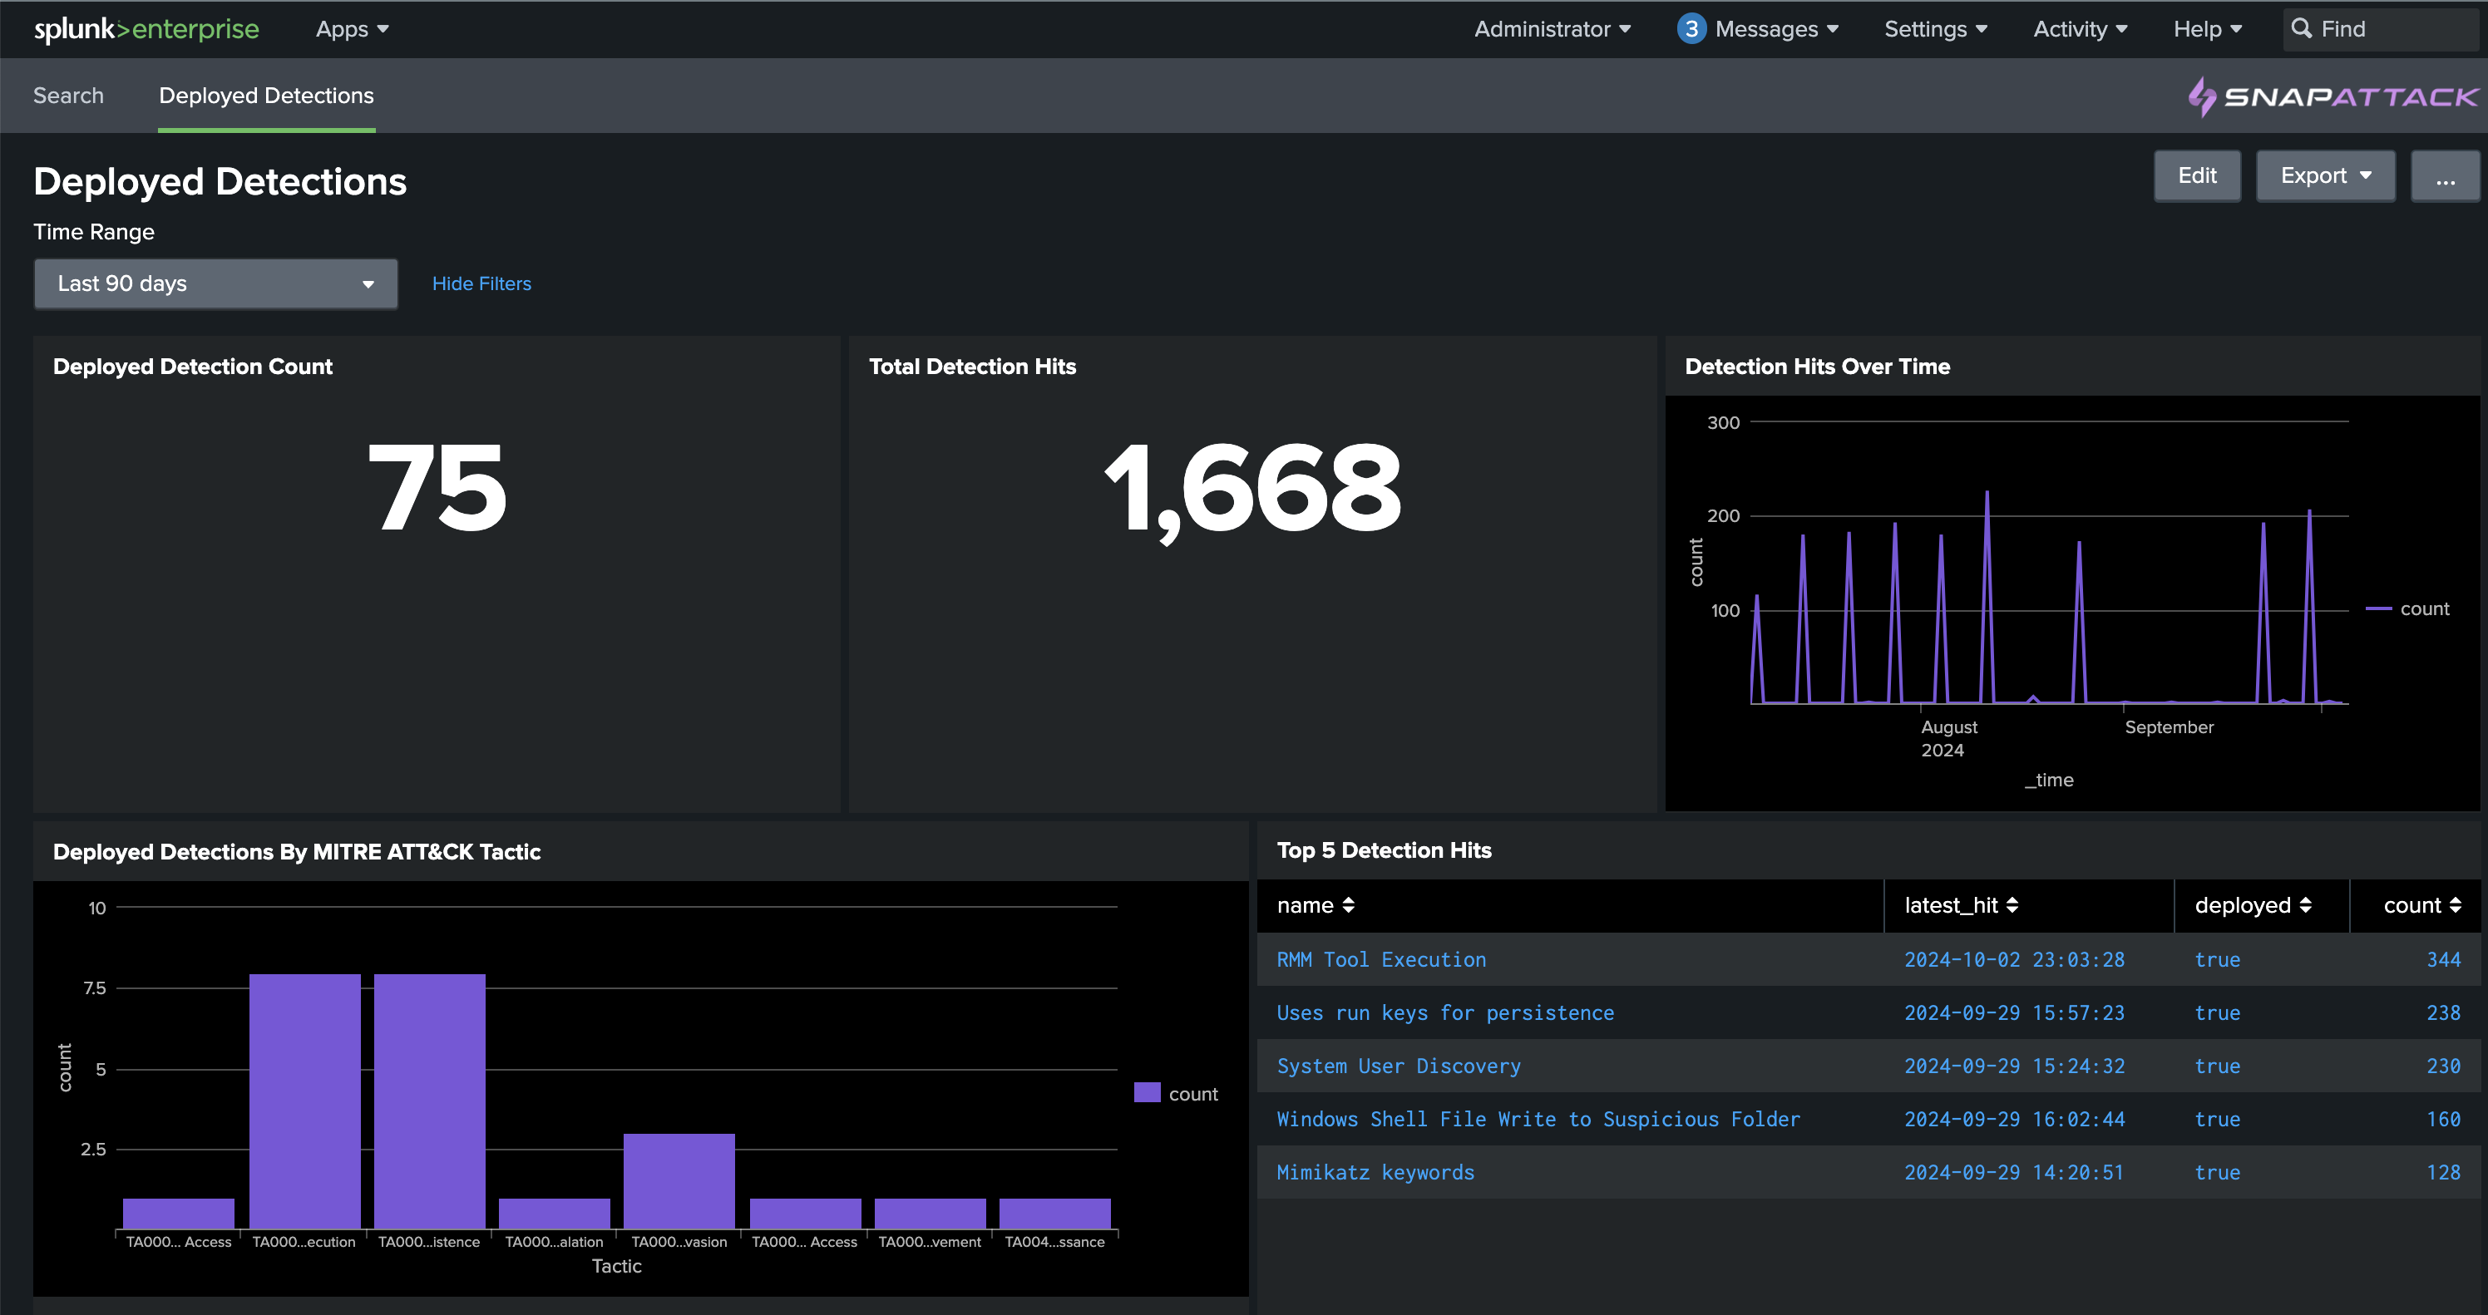Open the Settings dropdown
Viewport: 2488px width, 1315px height.
1936,29
